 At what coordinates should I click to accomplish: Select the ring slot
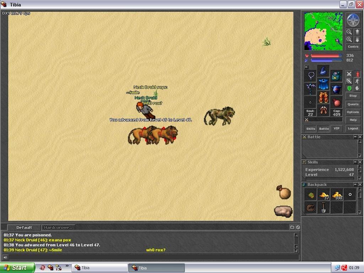click(x=311, y=102)
